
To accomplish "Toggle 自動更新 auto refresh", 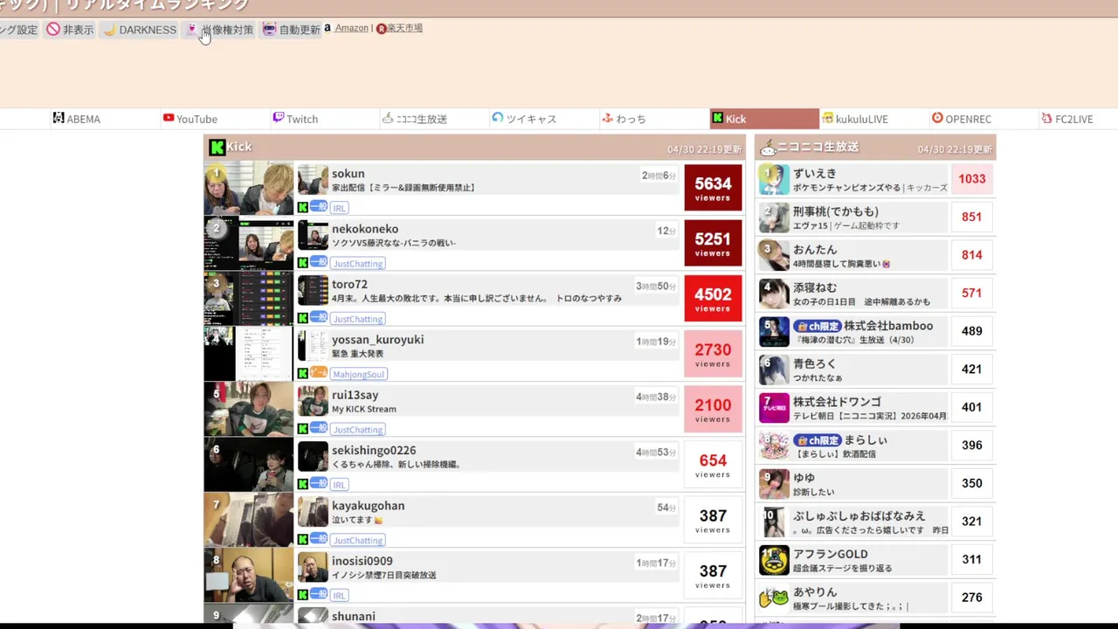I will coord(291,30).
